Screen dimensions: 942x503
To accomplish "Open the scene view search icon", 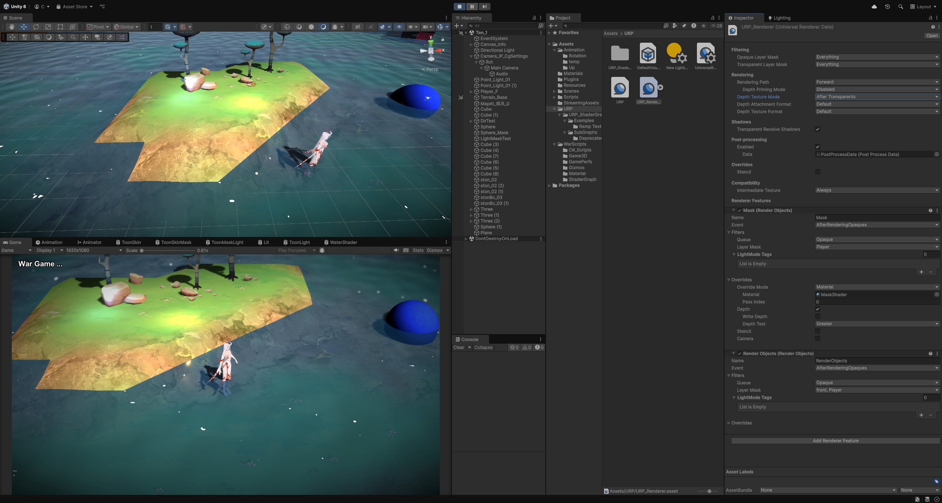I will pos(73,37).
